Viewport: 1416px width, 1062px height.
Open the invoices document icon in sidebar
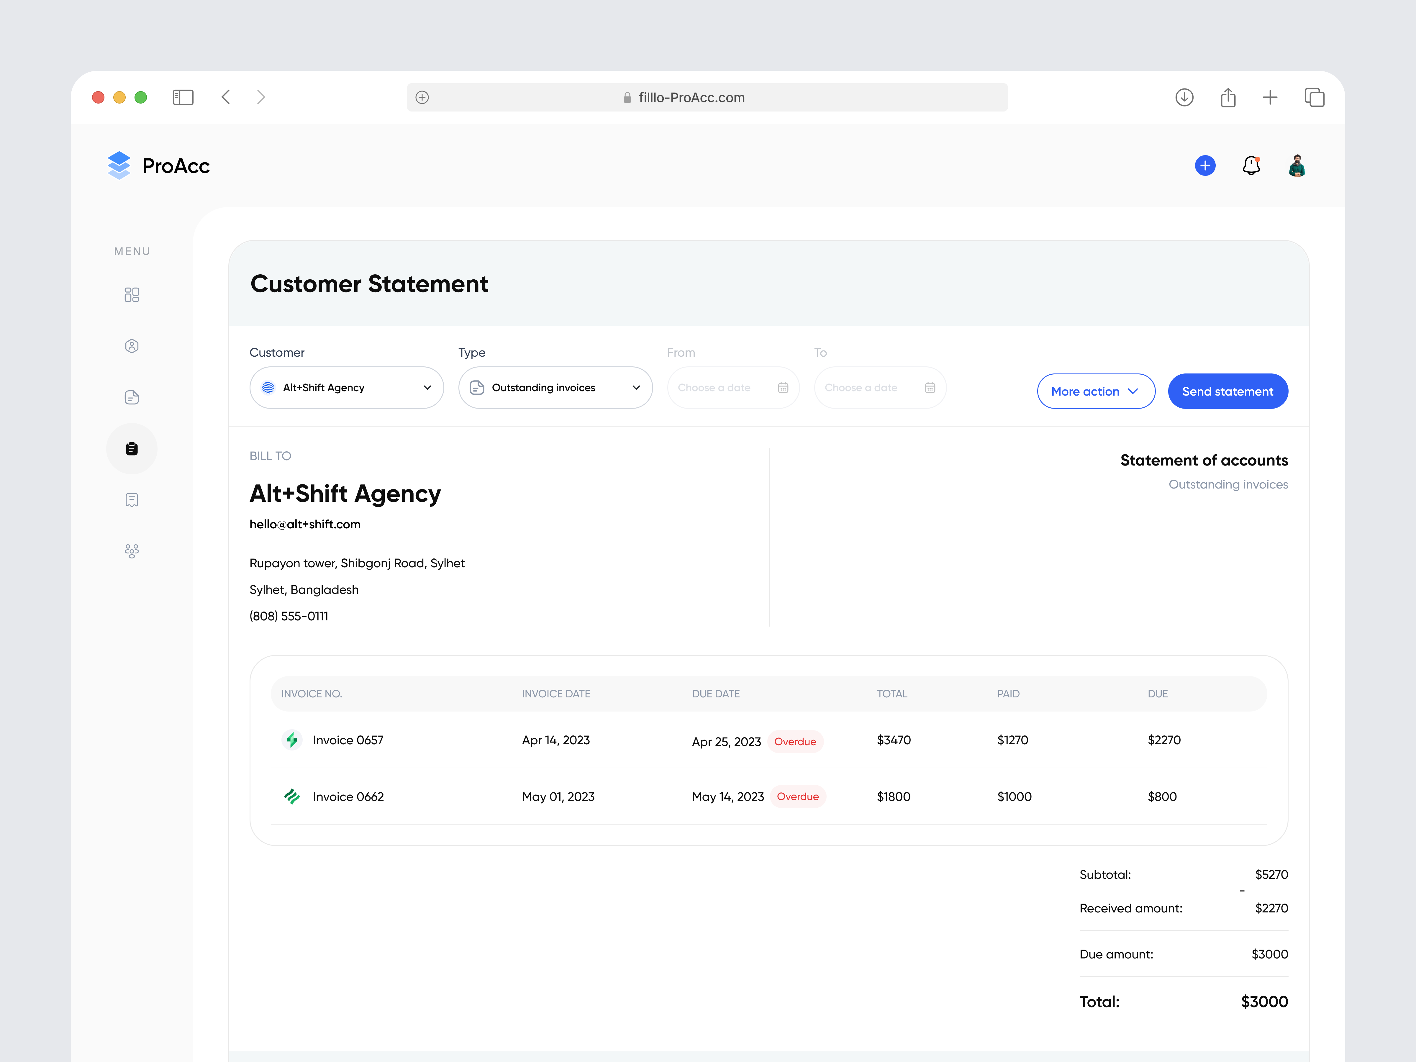click(x=131, y=397)
